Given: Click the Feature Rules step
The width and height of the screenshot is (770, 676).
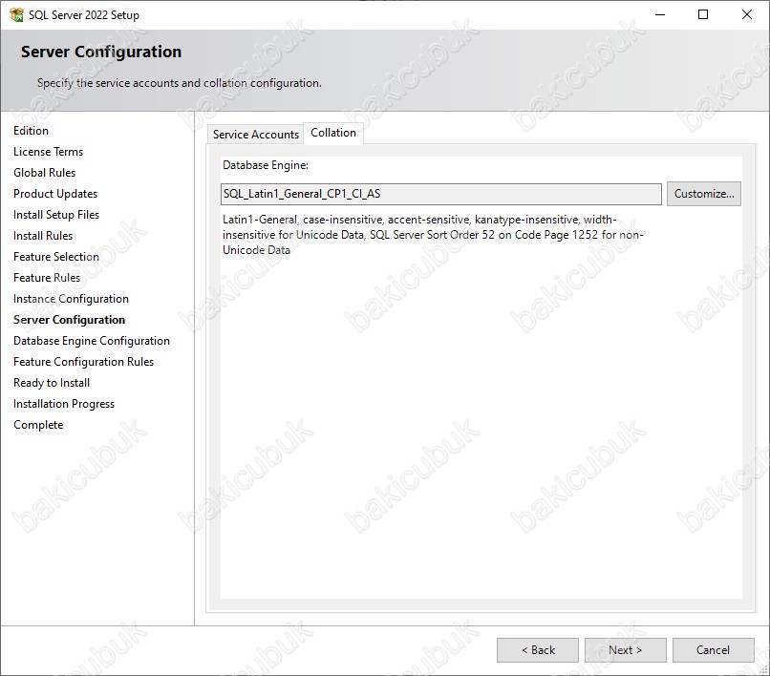Looking at the screenshot, I should (x=47, y=278).
